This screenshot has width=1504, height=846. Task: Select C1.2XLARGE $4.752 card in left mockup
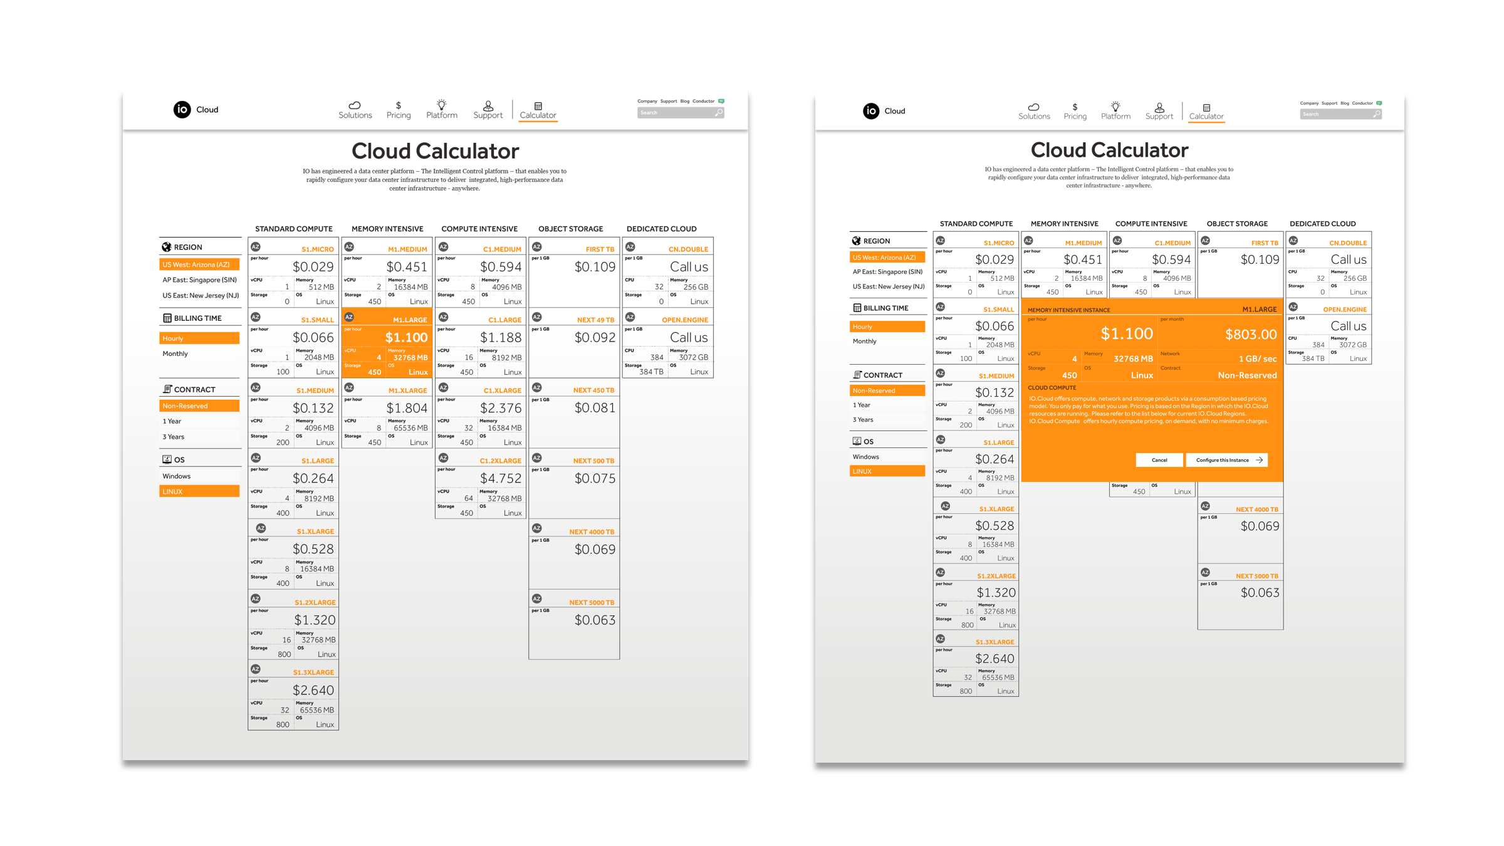point(481,483)
